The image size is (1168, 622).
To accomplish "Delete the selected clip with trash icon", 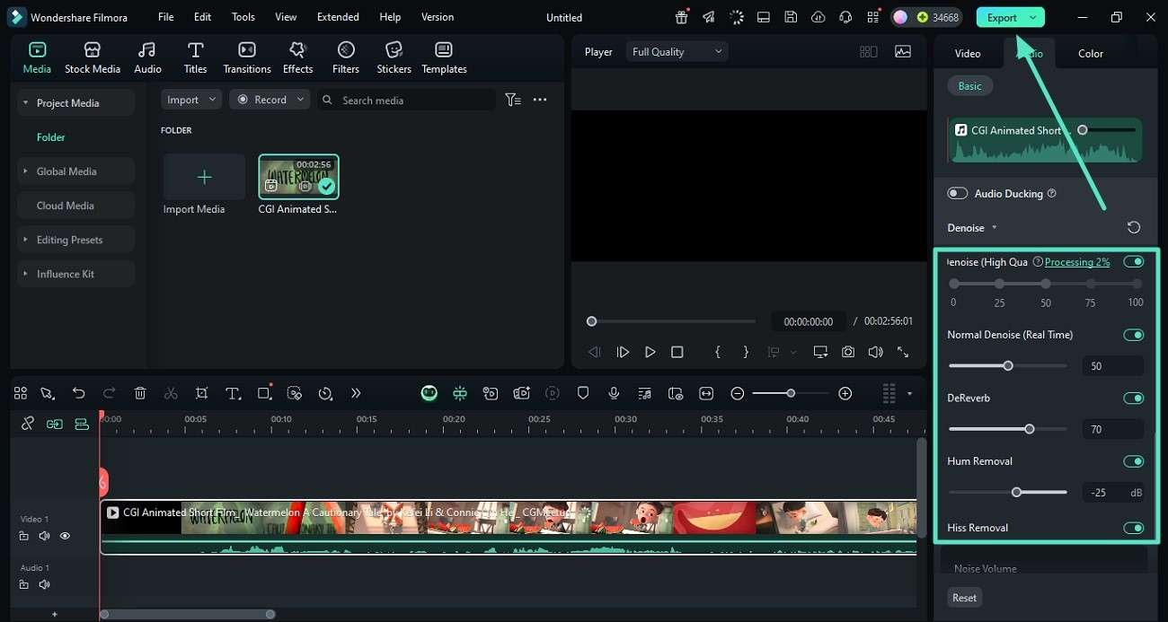I will [x=140, y=393].
